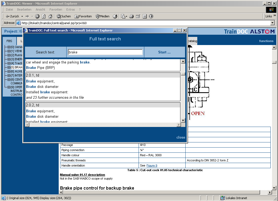Open the back button history dropdown arrow

point(22,16)
